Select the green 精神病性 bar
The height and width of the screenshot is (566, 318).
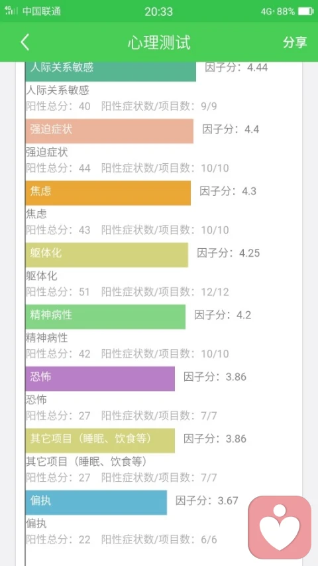coord(105,317)
